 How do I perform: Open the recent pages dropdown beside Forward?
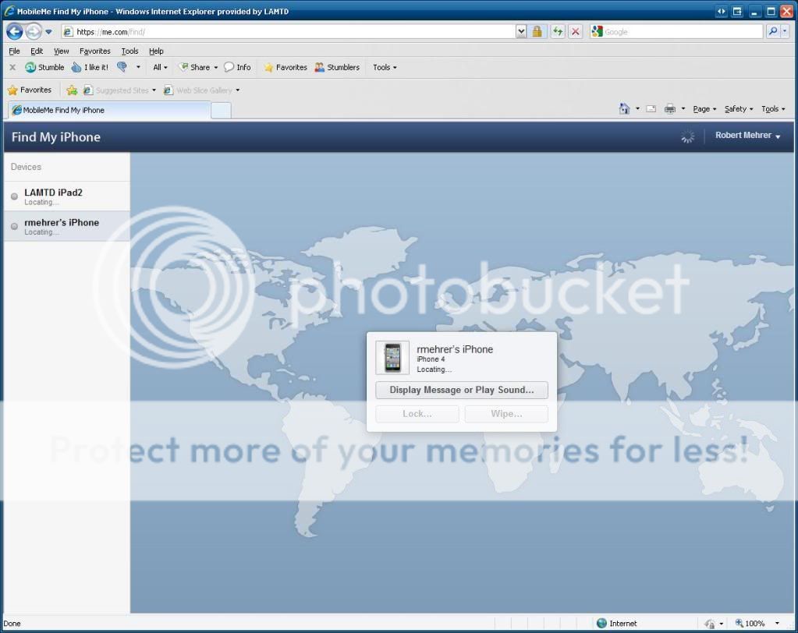click(x=48, y=31)
